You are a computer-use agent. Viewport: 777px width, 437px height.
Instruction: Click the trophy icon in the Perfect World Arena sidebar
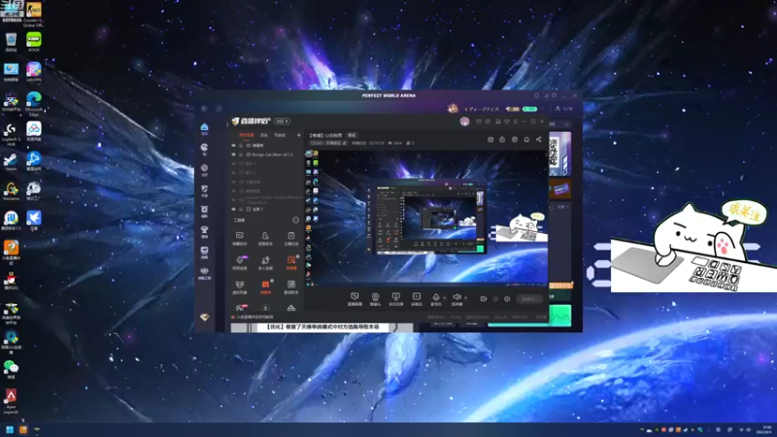204,231
